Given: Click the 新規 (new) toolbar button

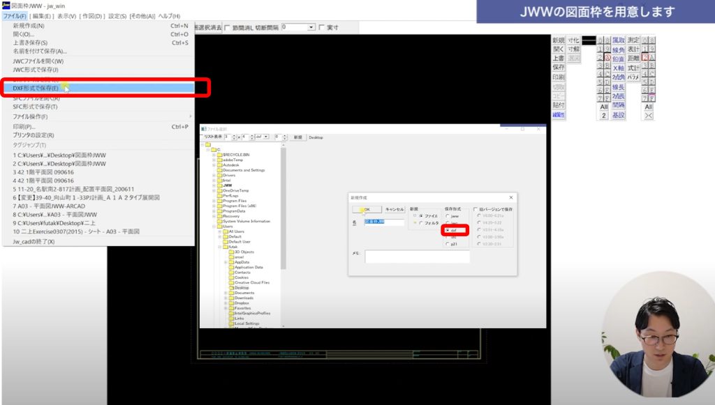Looking at the screenshot, I should (558, 40).
